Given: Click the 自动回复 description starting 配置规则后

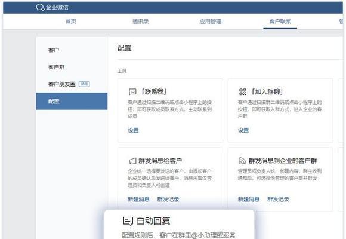Looking at the screenshot, I should [x=178, y=235].
